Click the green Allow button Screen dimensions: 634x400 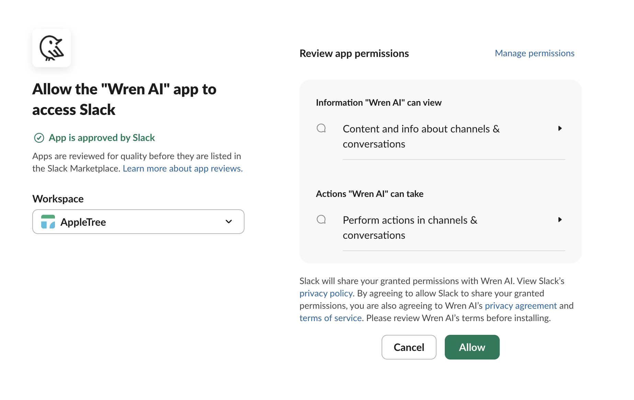click(472, 347)
